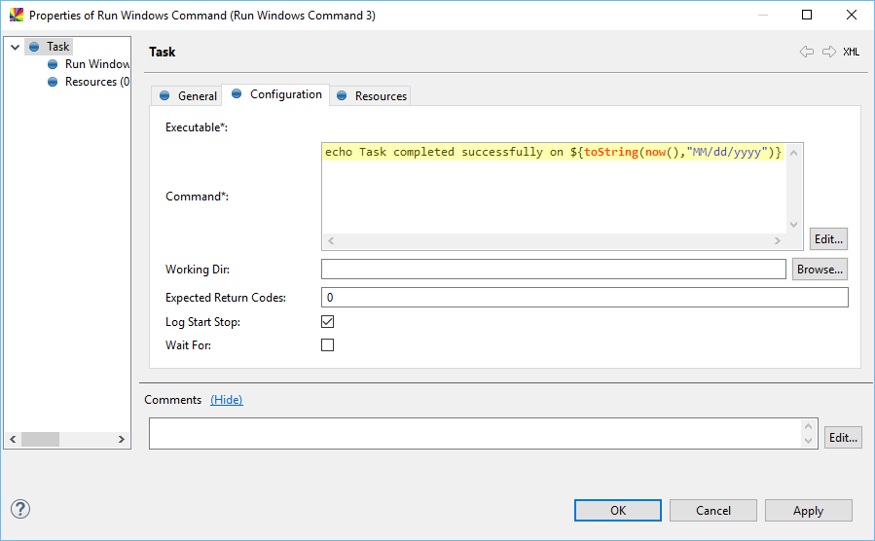This screenshot has height=541, width=875.
Task: Click the back navigation arrow icon
Action: 806,52
